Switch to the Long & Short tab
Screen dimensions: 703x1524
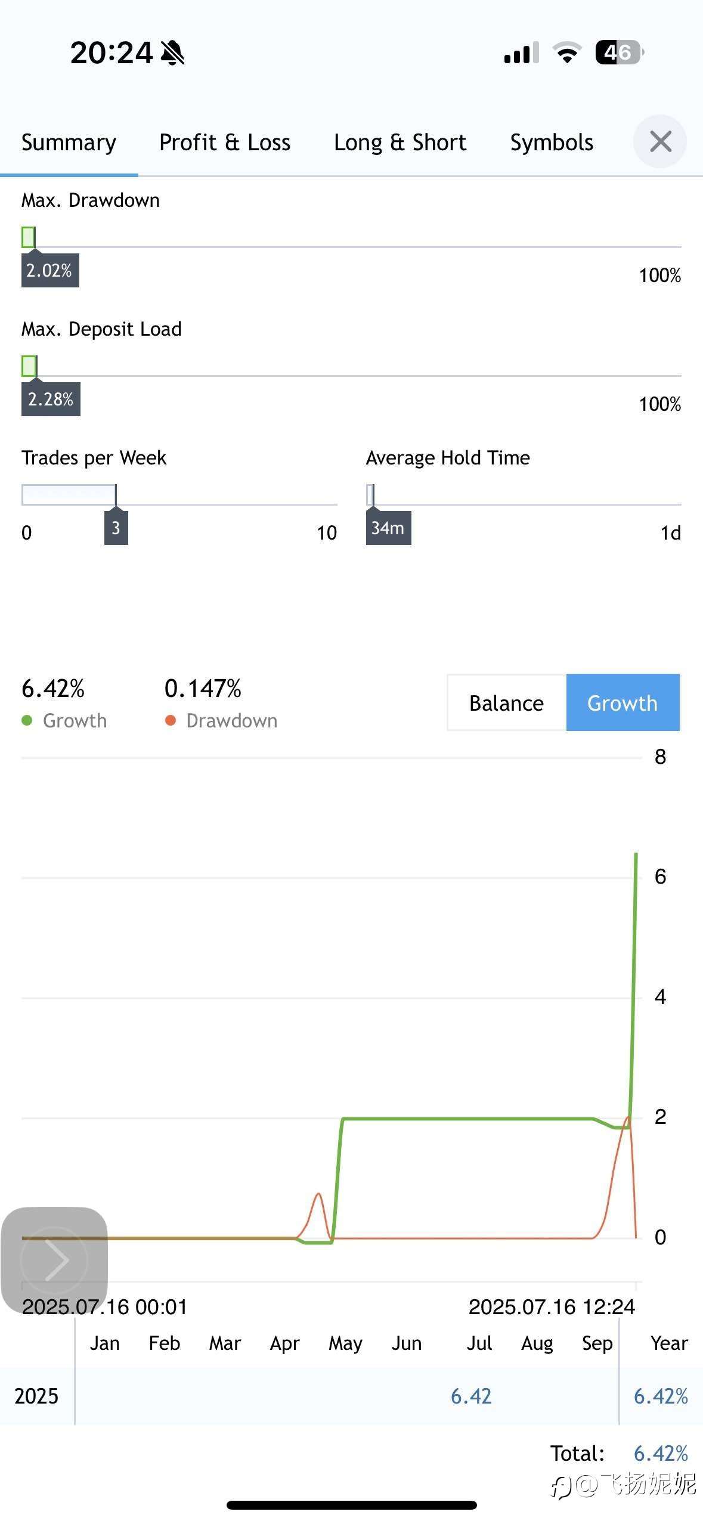point(400,143)
